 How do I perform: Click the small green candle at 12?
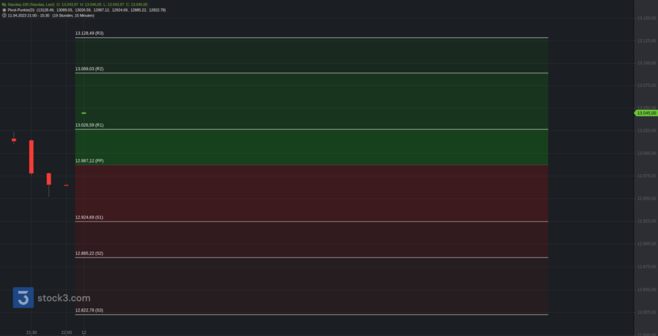(84, 113)
